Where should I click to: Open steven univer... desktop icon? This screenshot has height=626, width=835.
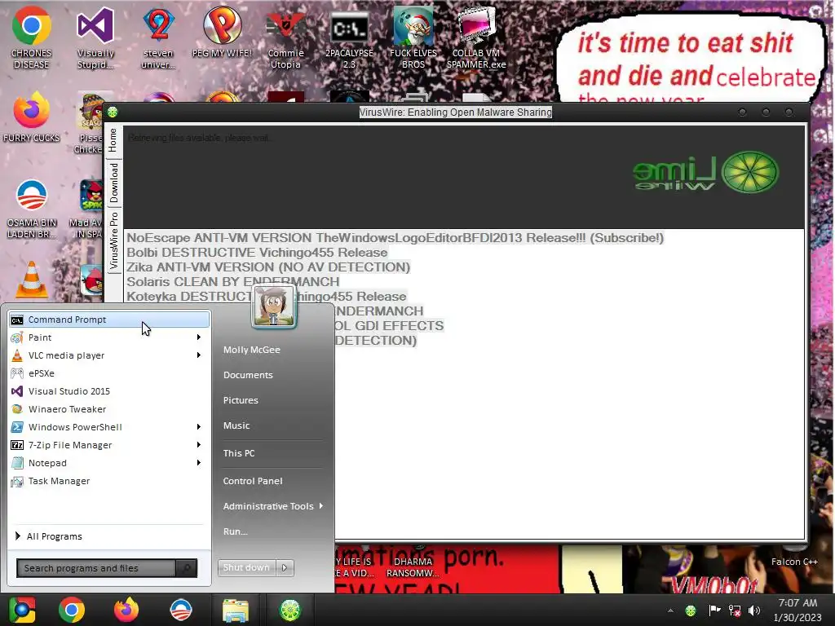158,37
